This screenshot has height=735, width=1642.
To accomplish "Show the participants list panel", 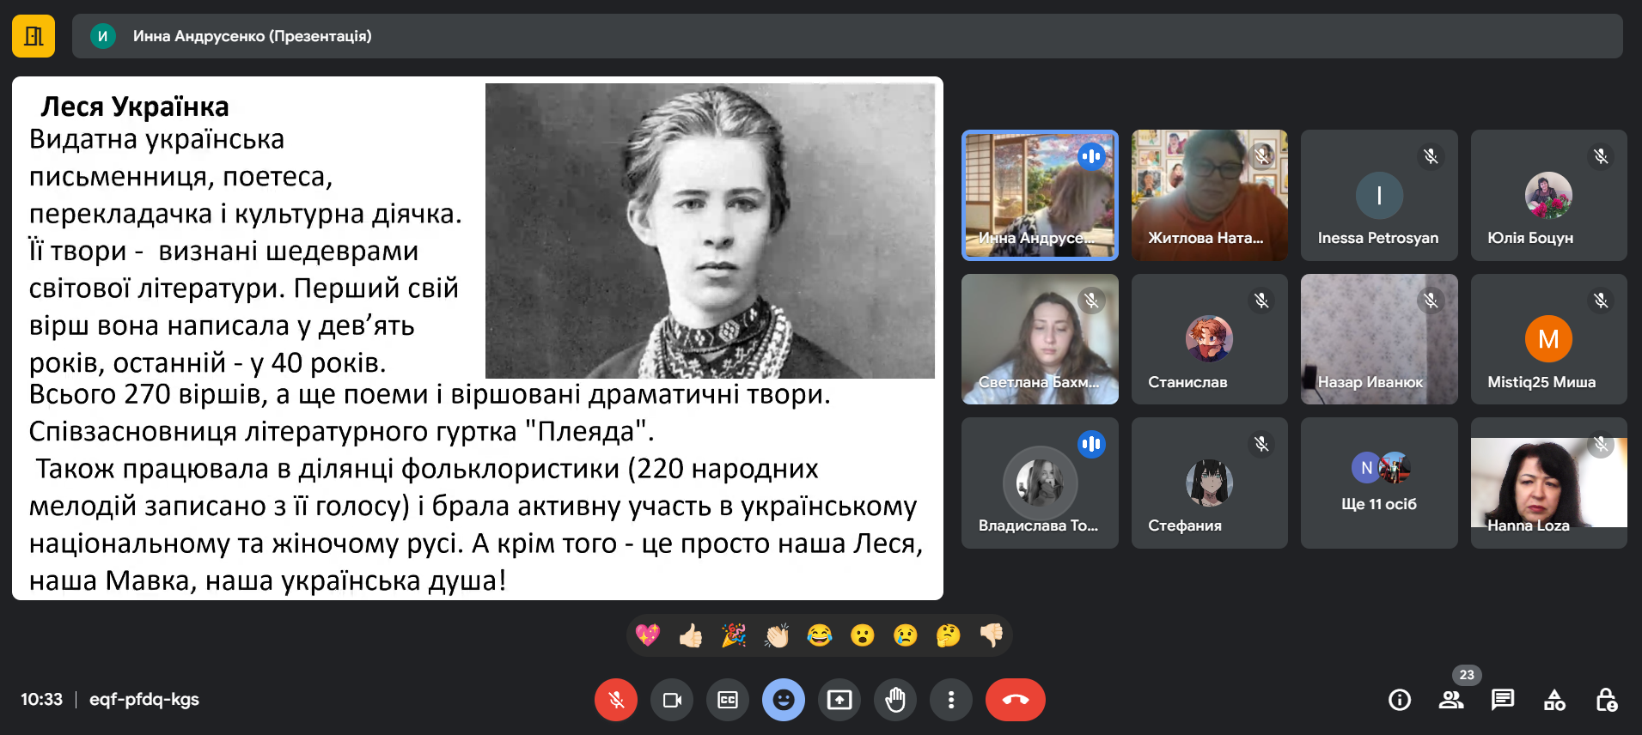I will click(x=1451, y=700).
